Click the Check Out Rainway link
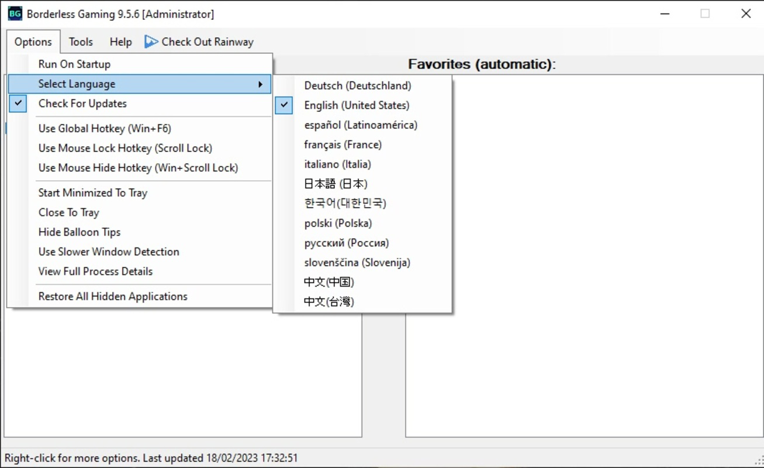Viewport: 764px width, 468px height. tap(199, 42)
